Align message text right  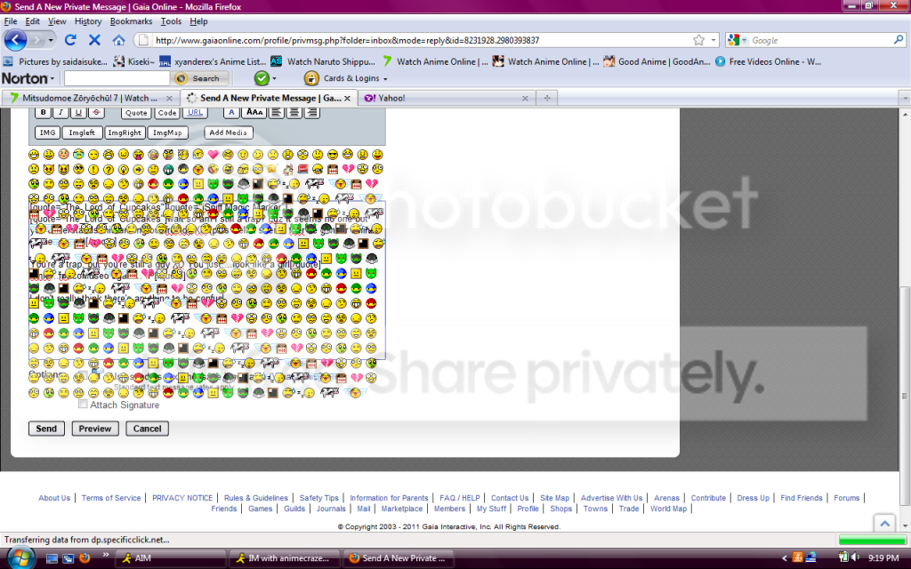(312, 113)
